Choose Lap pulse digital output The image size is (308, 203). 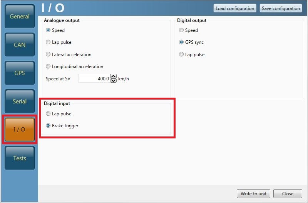click(x=181, y=55)
